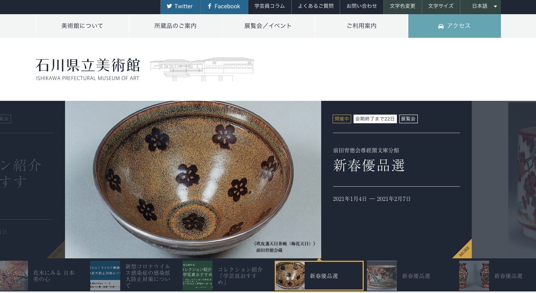Open the 新春優品選 exhibition title
The height and width of the screenshot is (293, 536).
click(x=369, y=165)
